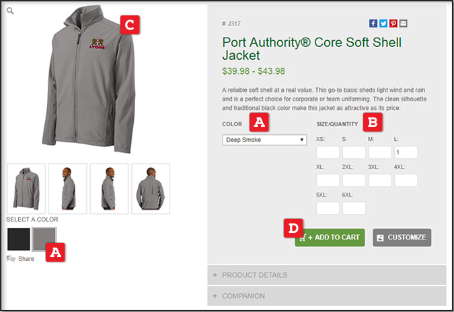Share product on Facebook
Image resolution: width=454 pixels, height=312 pixels.
pyautogui.click(x=373, y=23)
